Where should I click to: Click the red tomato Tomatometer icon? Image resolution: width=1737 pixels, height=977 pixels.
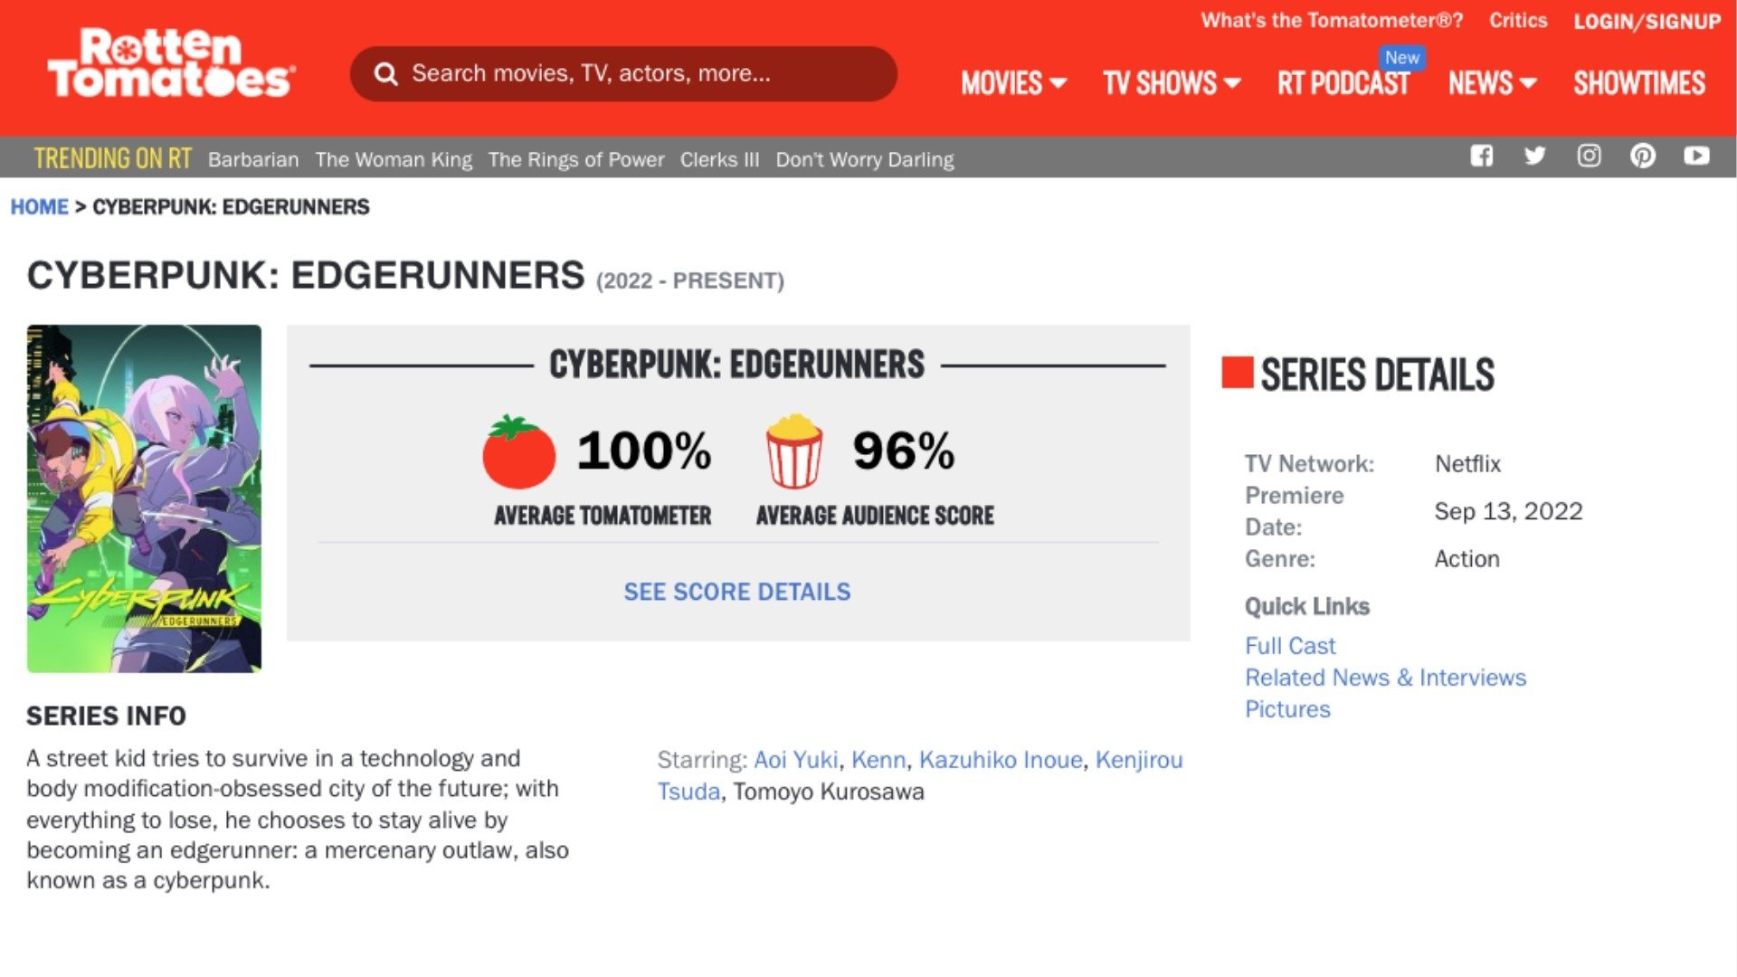(518, 451)
